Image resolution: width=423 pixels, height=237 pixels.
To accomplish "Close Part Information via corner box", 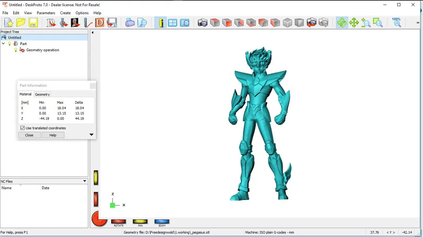I will (92, 86).
